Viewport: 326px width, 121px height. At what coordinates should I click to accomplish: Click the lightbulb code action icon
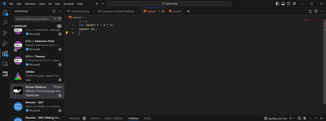tap(67, 33)
